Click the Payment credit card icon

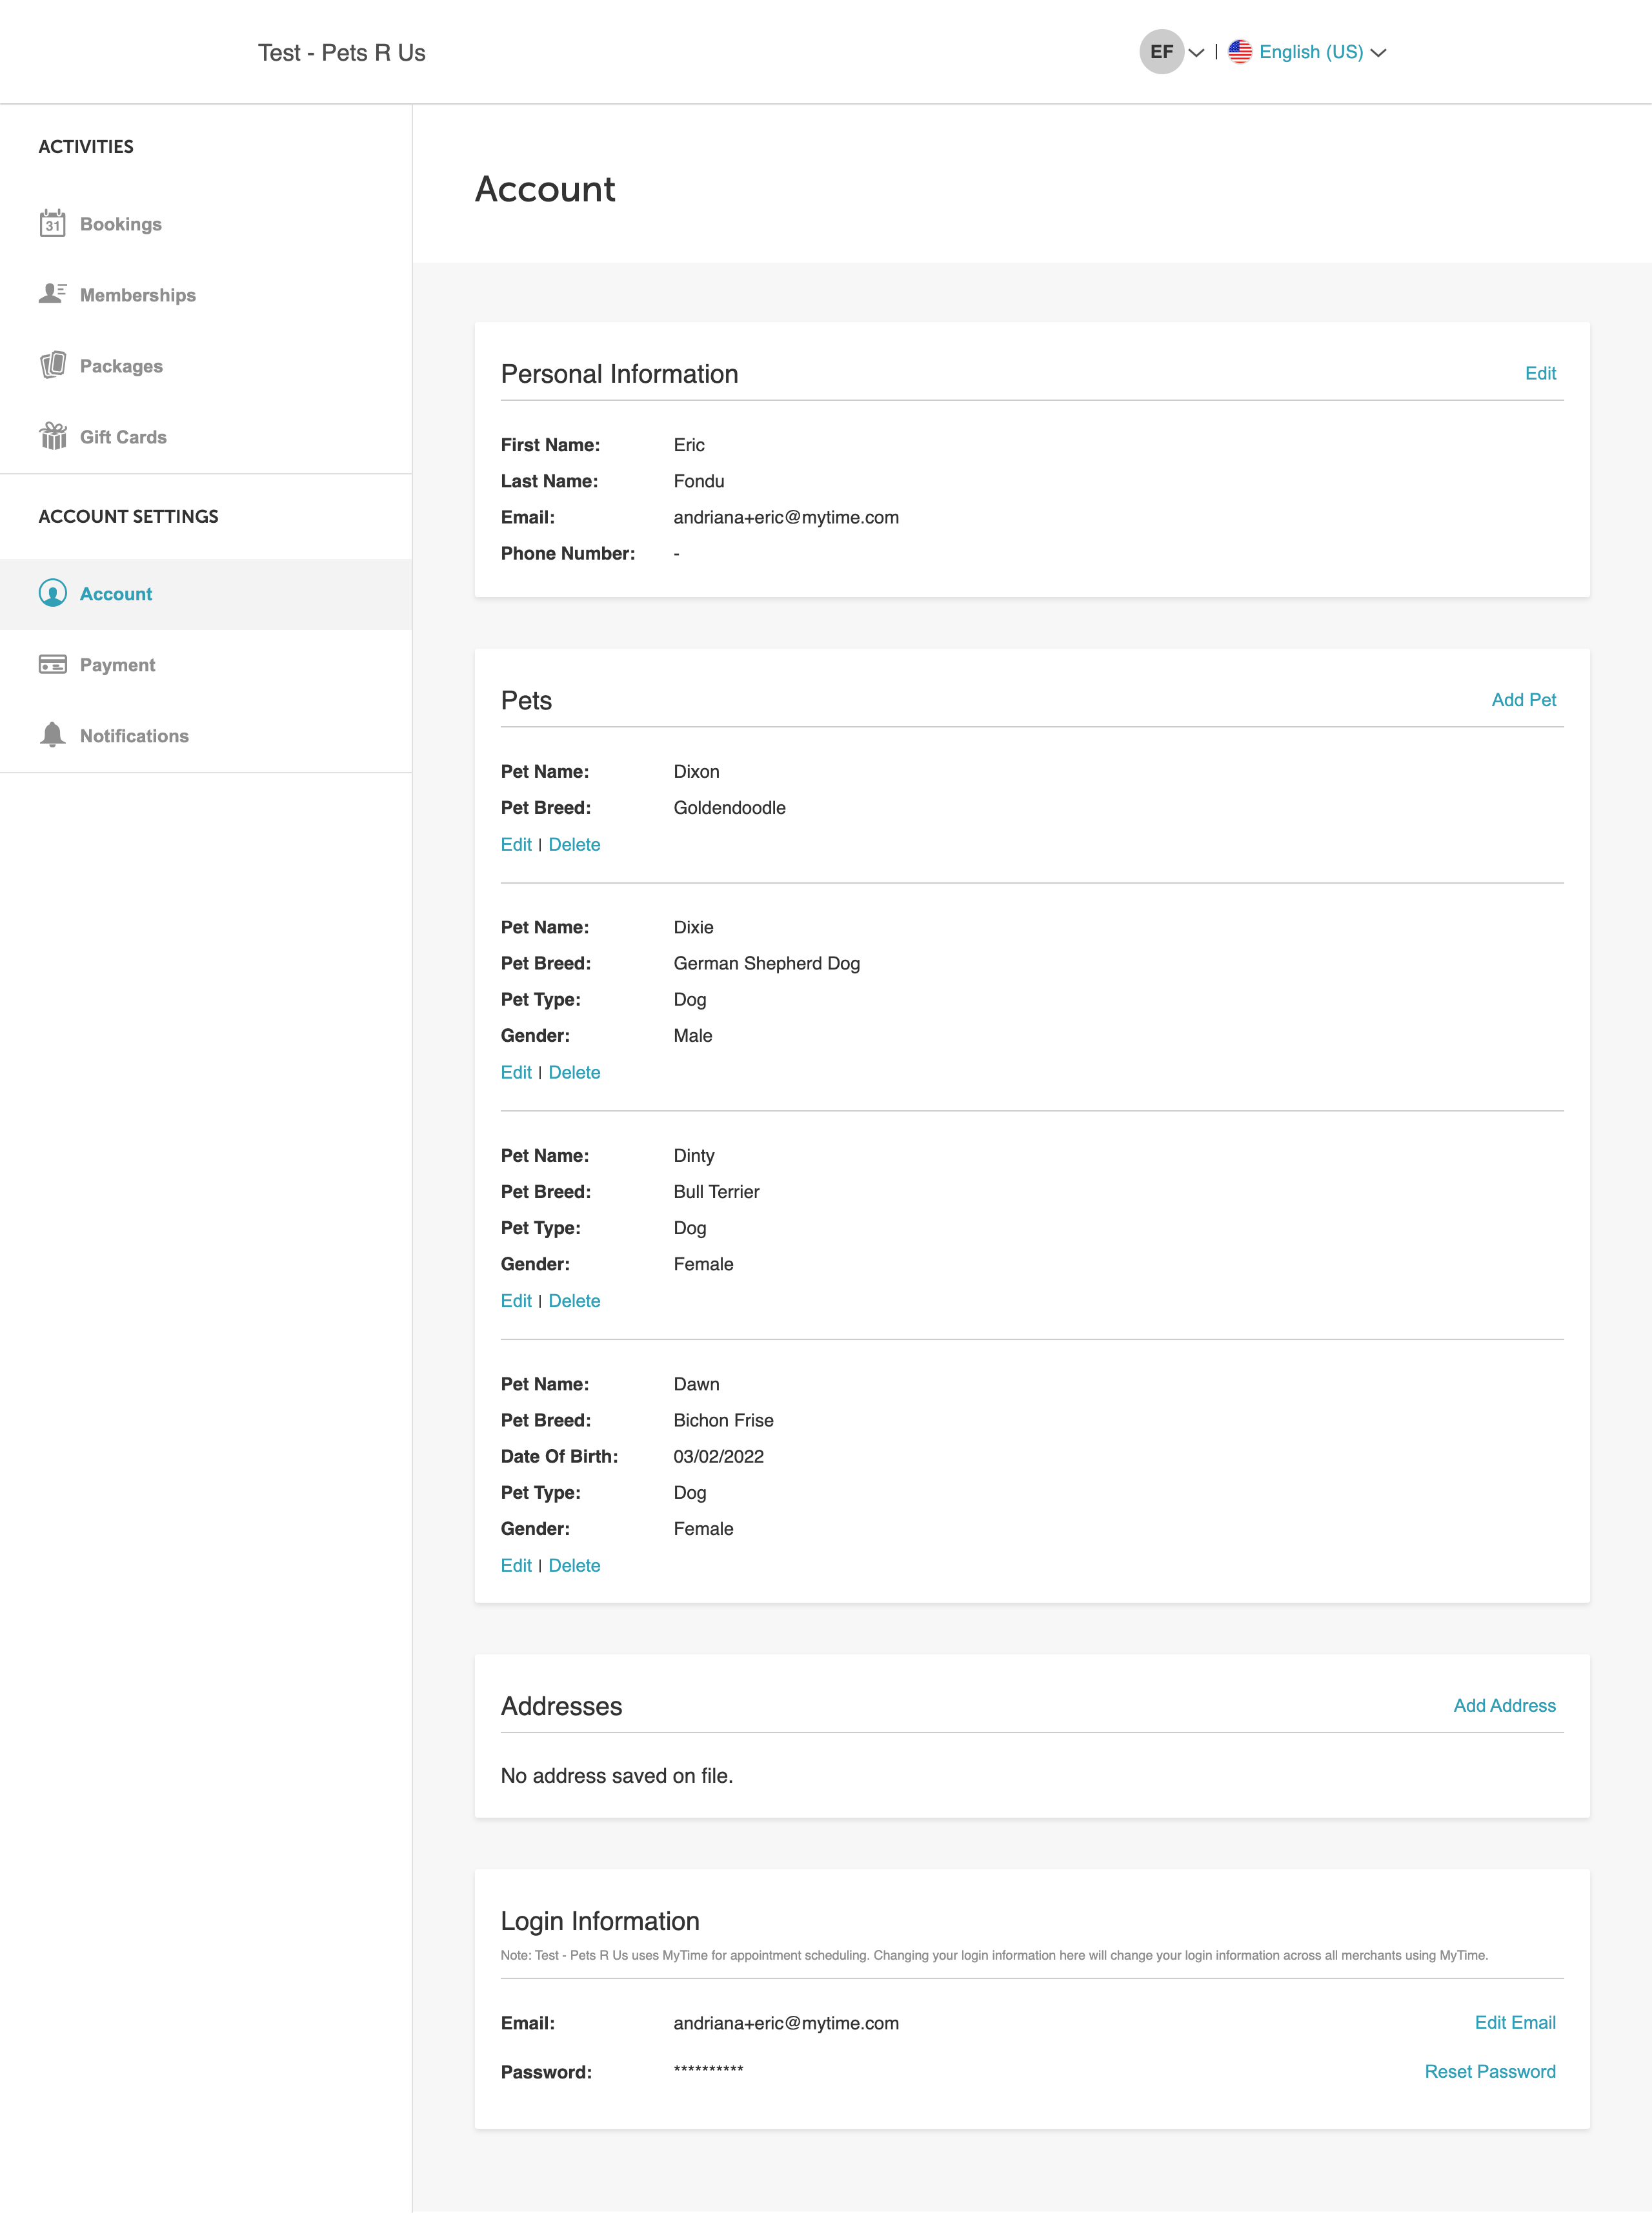pos(52,664)
